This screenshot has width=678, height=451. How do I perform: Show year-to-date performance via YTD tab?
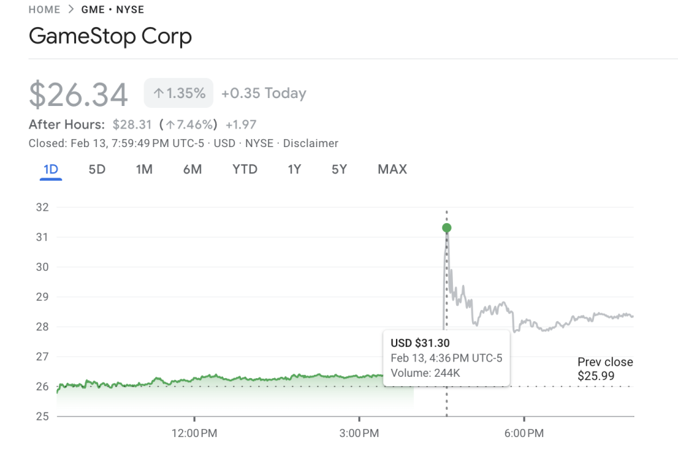[x=244, y=169]
